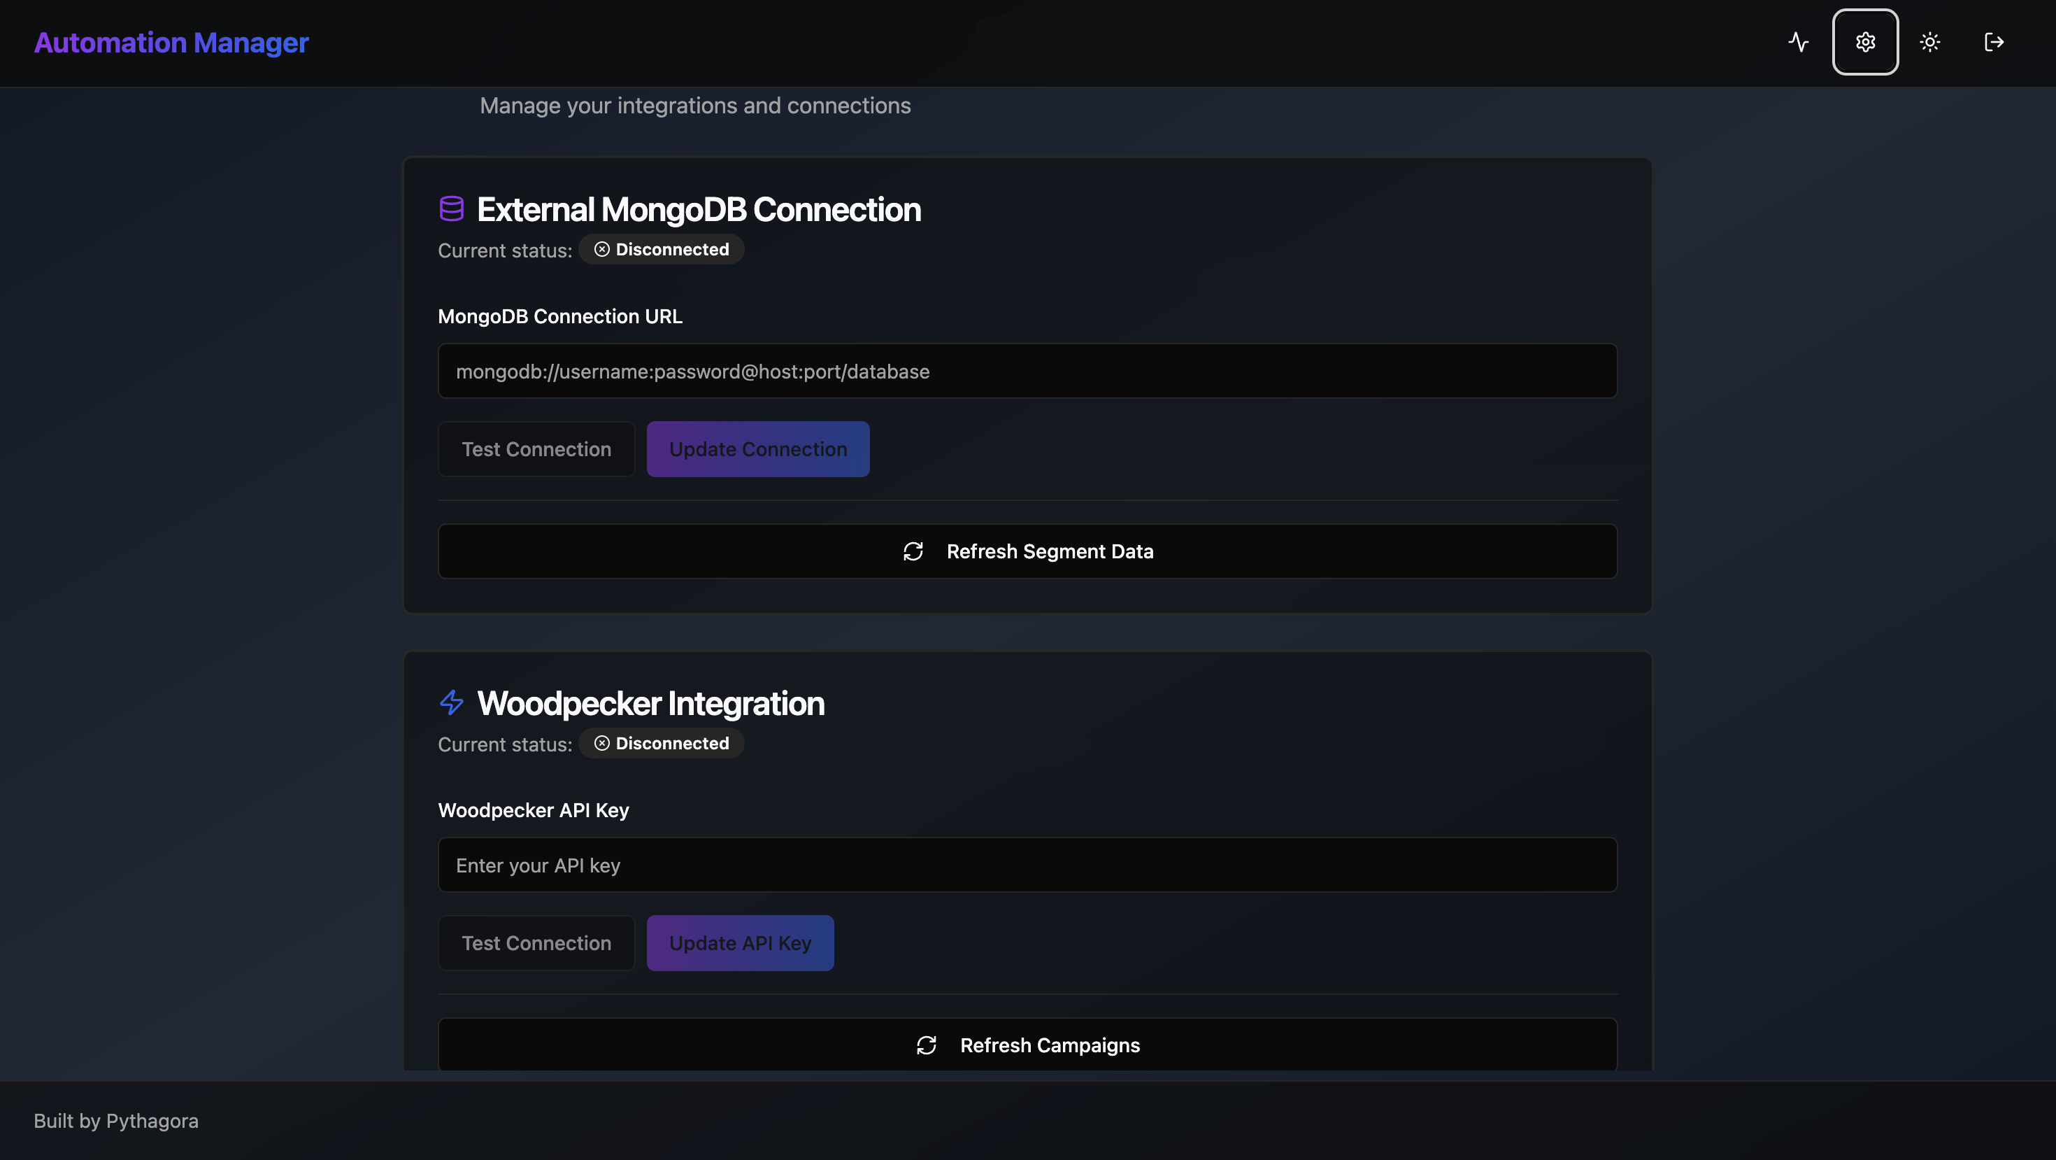Click the activity pulse icon in the header
The image size is (2056, 1160).
coord(1799,42)
